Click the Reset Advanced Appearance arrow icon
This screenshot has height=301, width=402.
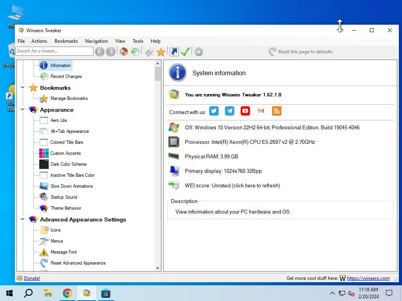[44, 263]
